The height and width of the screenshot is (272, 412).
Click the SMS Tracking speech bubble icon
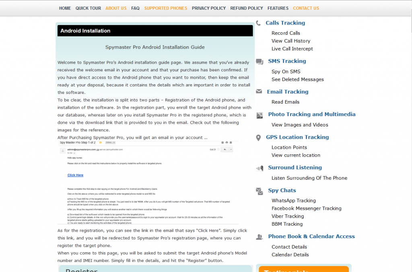tap(260, 62)
